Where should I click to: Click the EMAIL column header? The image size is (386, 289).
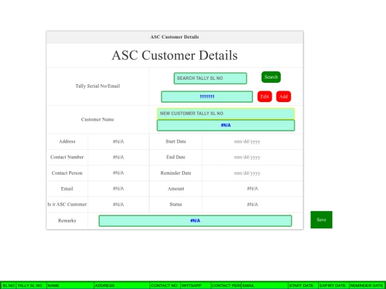tap(264, 285)
